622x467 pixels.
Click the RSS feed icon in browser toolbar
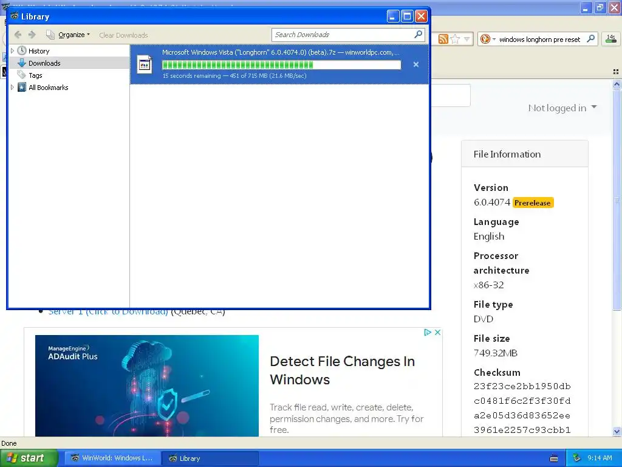coord(443,39)
